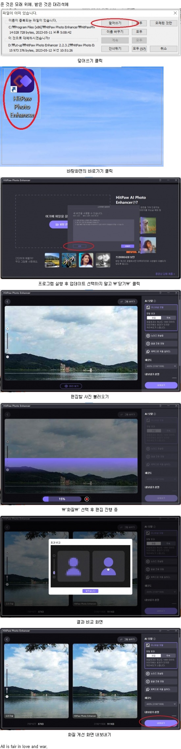Select the mountain landscape sample thumbnail
The height and width of the screenshot is (749, 181).
pyautogui.click(x=52, y=260)
